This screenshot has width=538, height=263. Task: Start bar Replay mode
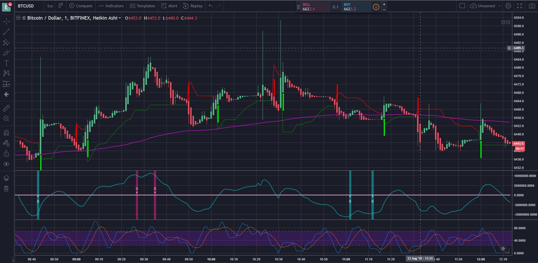pyautogui.click(x=193, y=6)
